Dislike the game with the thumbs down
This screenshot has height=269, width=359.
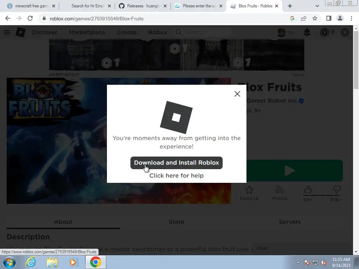[337, 190]
